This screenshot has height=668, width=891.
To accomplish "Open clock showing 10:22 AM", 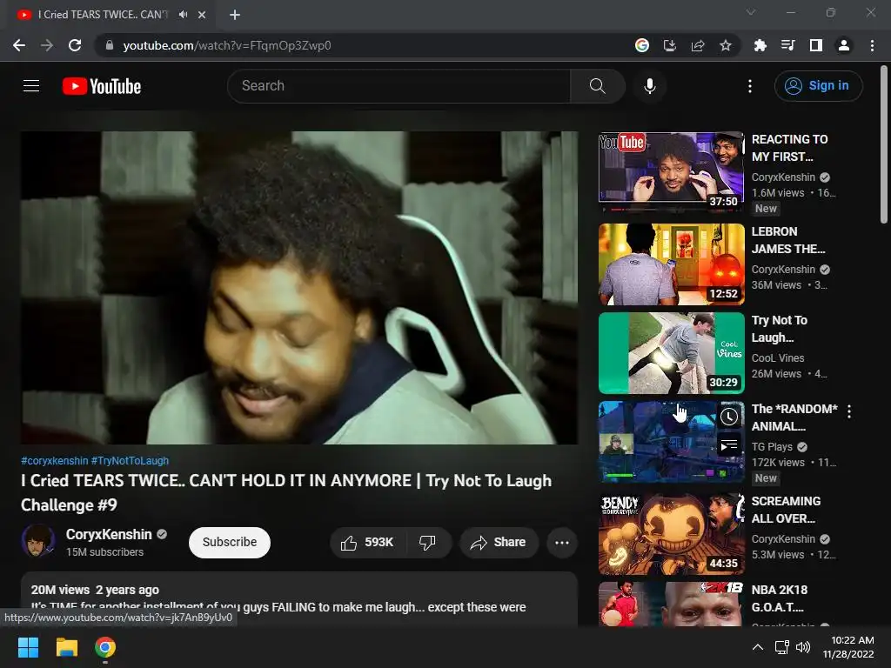I will (x=848, y=647).
